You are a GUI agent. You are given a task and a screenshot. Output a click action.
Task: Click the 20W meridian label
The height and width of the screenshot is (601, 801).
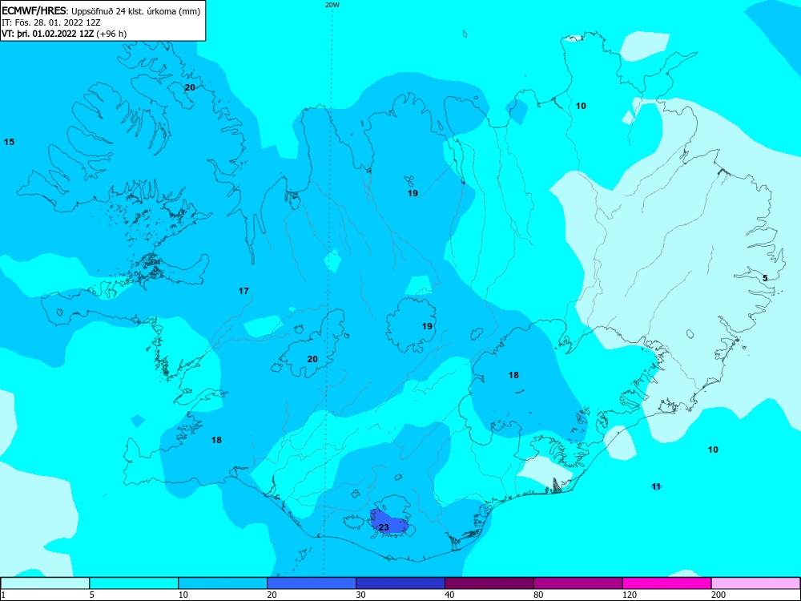(332, 5)
